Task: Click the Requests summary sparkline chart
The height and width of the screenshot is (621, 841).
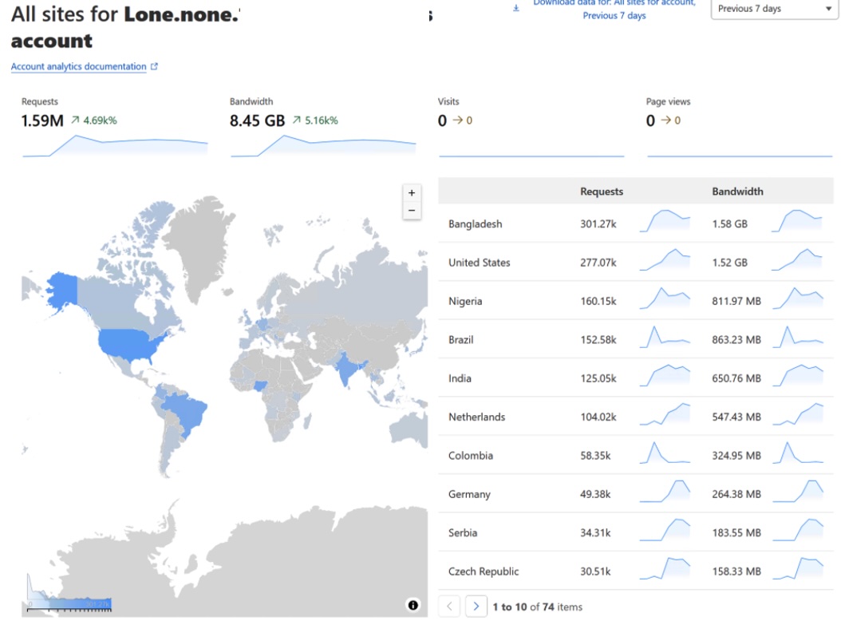Action: click(x=115, y=145)
